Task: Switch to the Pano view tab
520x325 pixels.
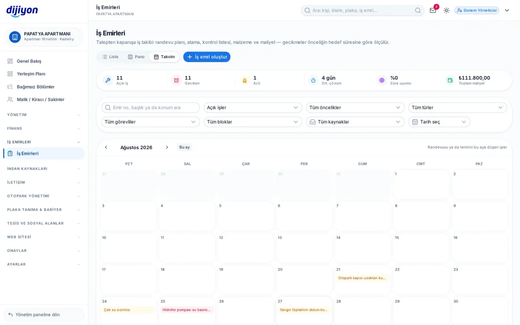Action: [136, 57]
